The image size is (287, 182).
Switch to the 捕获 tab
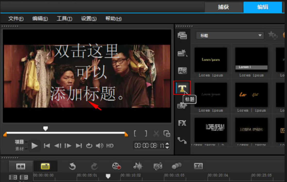coord(224,7)
